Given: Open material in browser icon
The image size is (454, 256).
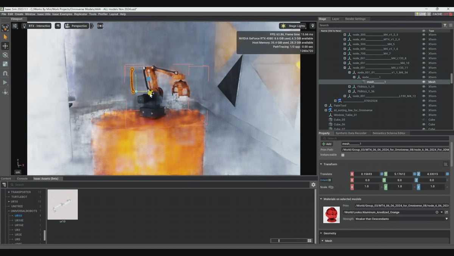Looking at the screenshot, I should [446, 212].
